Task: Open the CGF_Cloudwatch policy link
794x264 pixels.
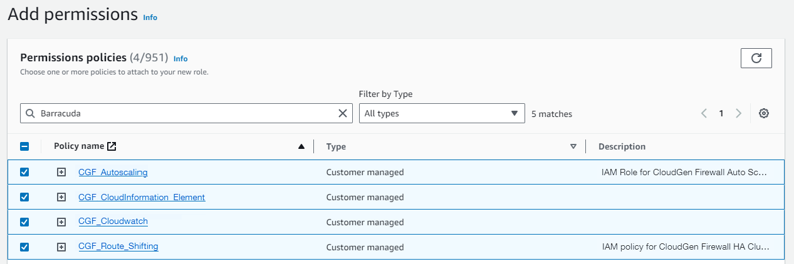Action: (x=113, y=221)
